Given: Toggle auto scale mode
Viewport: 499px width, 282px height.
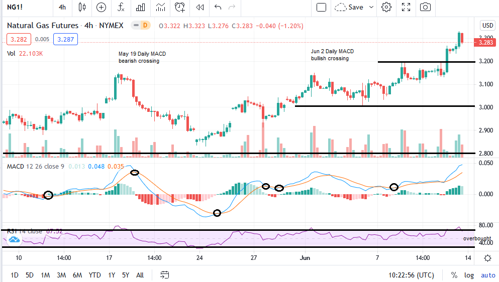Looking at the screenshot, I should [488, 275].
